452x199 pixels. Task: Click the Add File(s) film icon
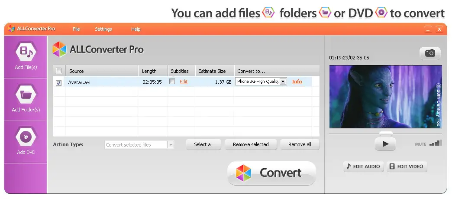point(26,52)
